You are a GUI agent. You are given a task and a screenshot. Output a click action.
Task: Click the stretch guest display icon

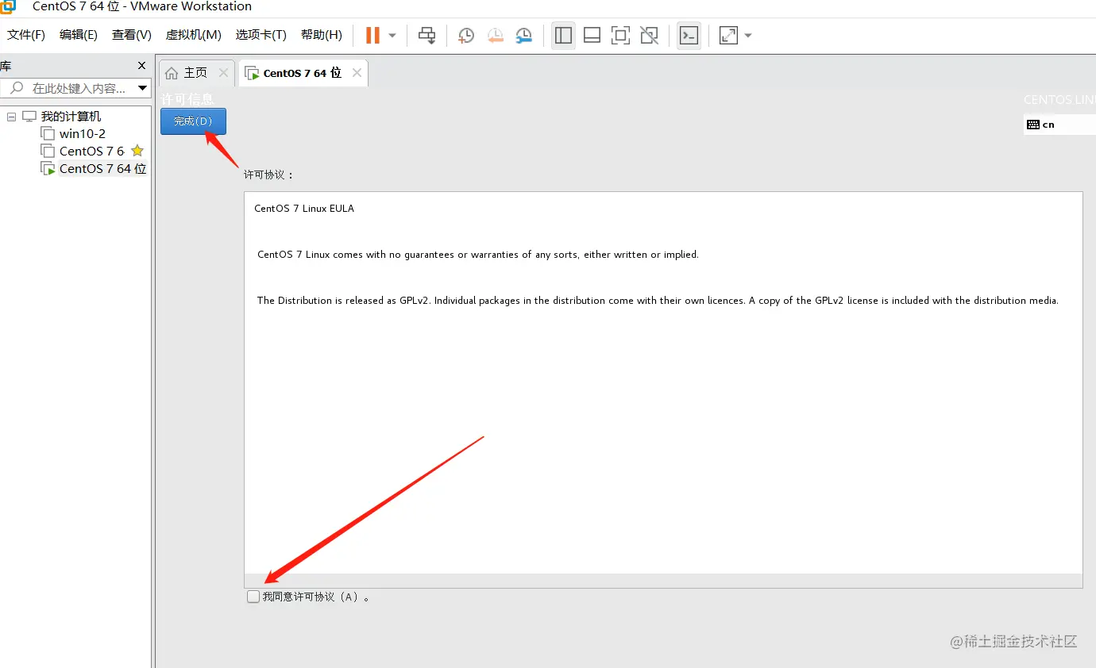click(x=728, y=36)
